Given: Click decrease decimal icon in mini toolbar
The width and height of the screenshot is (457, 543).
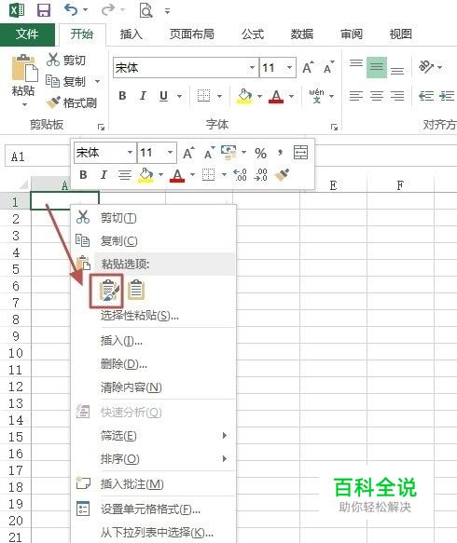Looking at the screenshot, I should 261,175.
